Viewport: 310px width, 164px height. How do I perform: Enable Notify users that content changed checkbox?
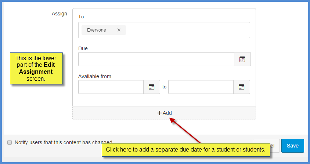(x=10, y=142)
